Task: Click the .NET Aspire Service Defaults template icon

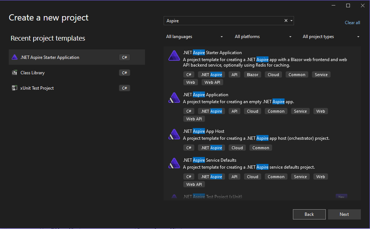Action: point(174,163)
